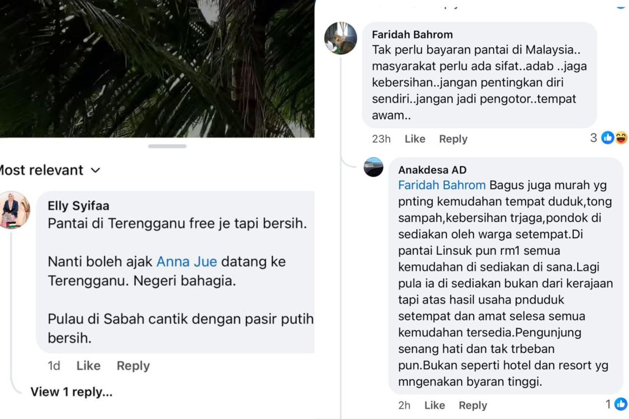The width and height of the screenshot is (629, 419).
Task: Reply to Elly Syifaa's comment
Action: [133, 366]
